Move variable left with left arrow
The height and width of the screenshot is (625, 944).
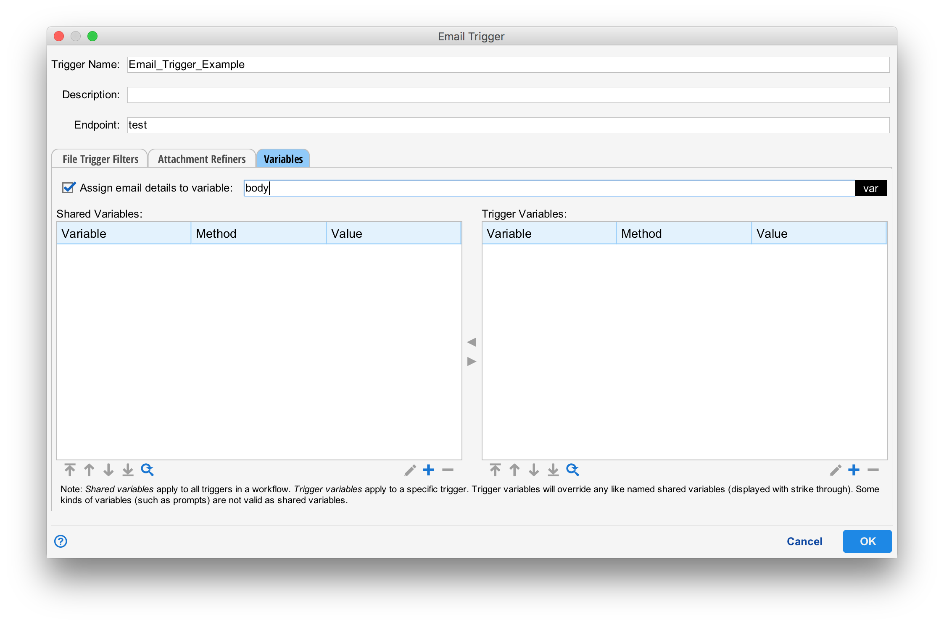click(472, 342)
